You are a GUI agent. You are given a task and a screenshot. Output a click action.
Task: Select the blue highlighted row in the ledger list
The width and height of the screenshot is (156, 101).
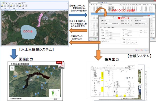[x=122, y=14]
